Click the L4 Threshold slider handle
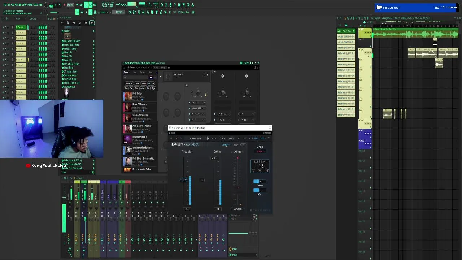 click(x=183, y=179)
